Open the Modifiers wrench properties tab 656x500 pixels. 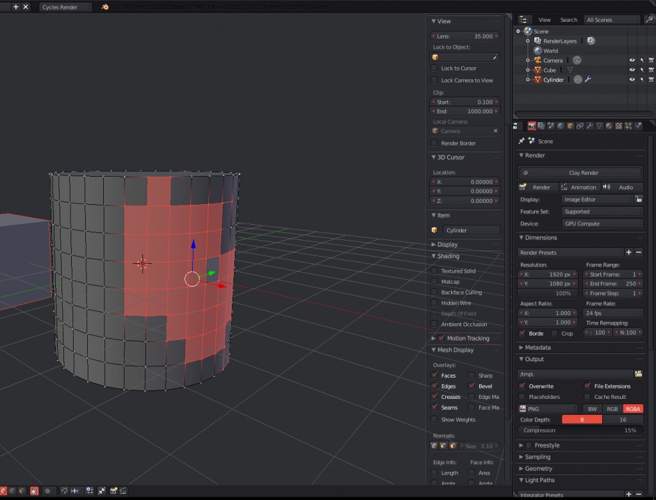(x=589, y=125)
